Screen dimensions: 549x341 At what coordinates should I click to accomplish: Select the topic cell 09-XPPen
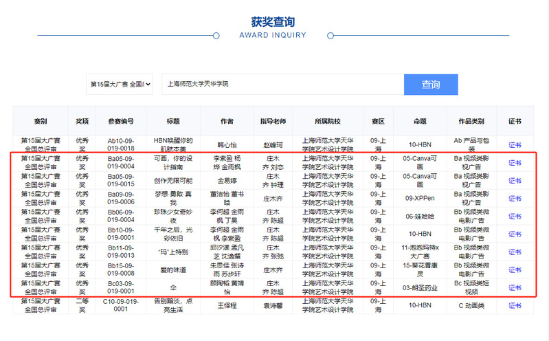(x=419, y=199)
